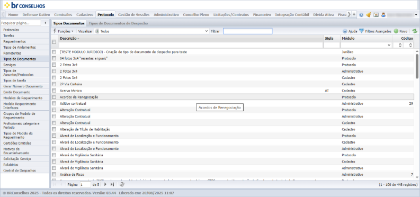
Task: Check the 2ª Via Carteira row checkbox
Action: pyautogui.click(x=54, y=84)
